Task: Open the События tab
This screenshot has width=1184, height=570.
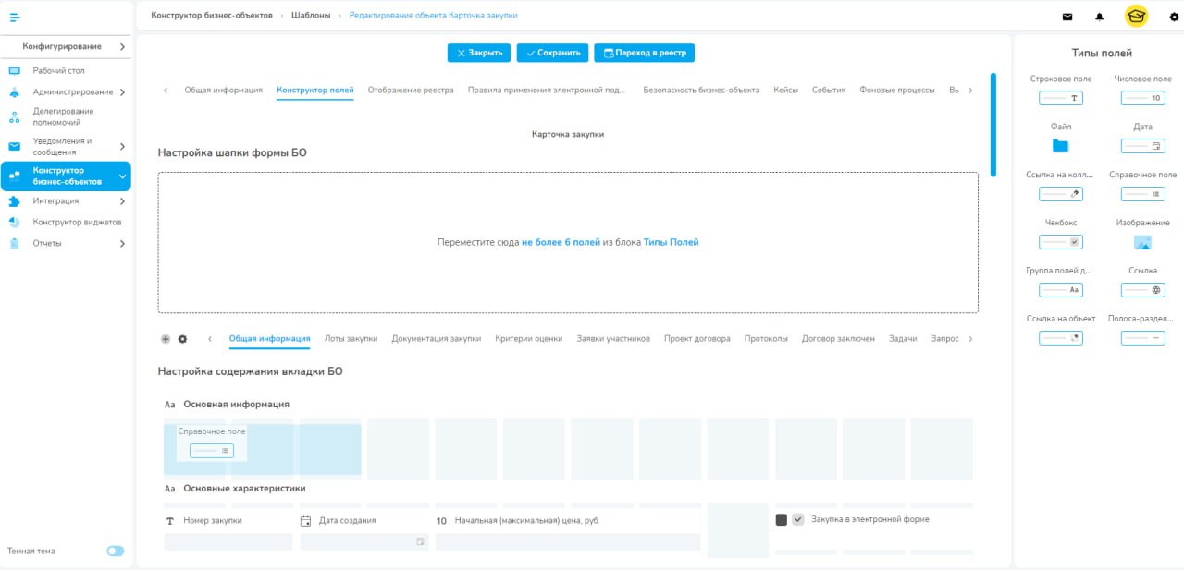Action: click(829, 90)
